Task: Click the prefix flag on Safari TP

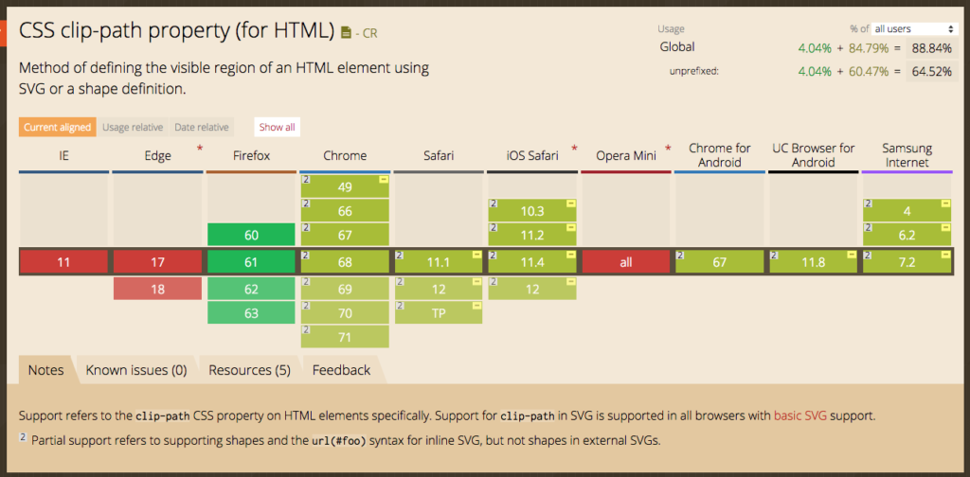Action: [x=477, y=306]
